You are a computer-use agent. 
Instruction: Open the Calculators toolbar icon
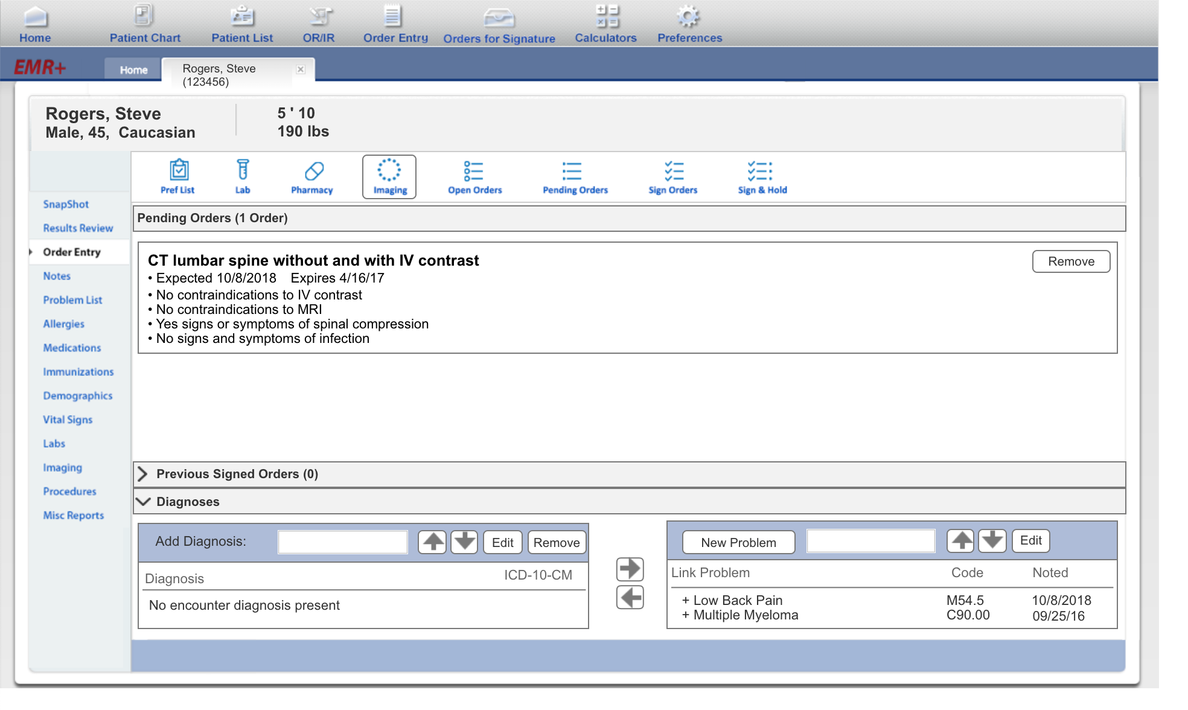pyautogui.click(x=605, y=24)
